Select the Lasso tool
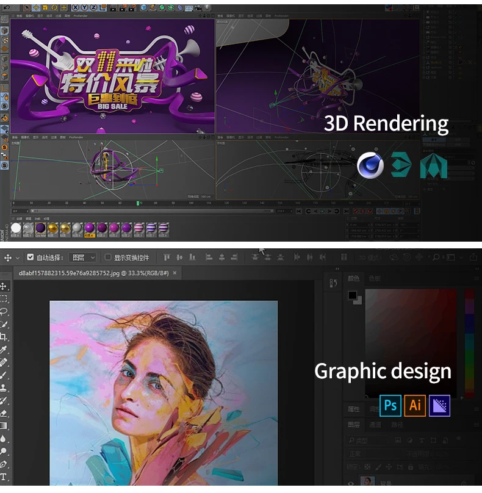This screenshot has width=482, height=493. pos(4,312)
